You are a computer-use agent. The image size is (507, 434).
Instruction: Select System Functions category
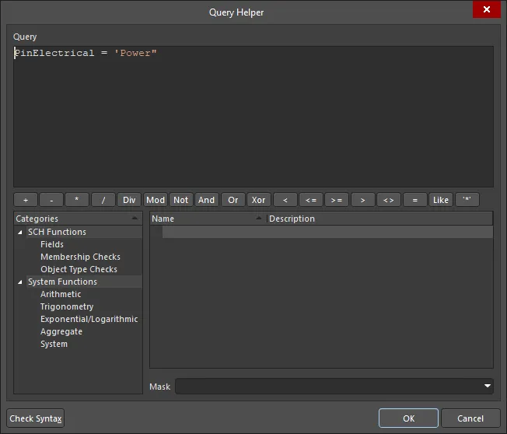62,282
